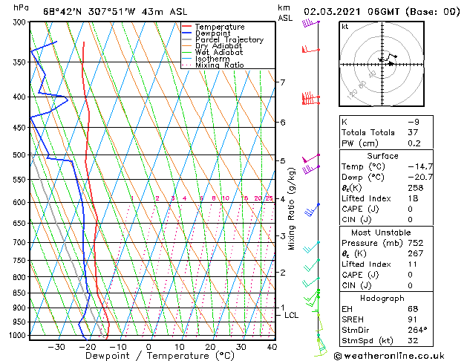
Task: Click the purple wind barb at 300 hPa
Action: [310, 23]
